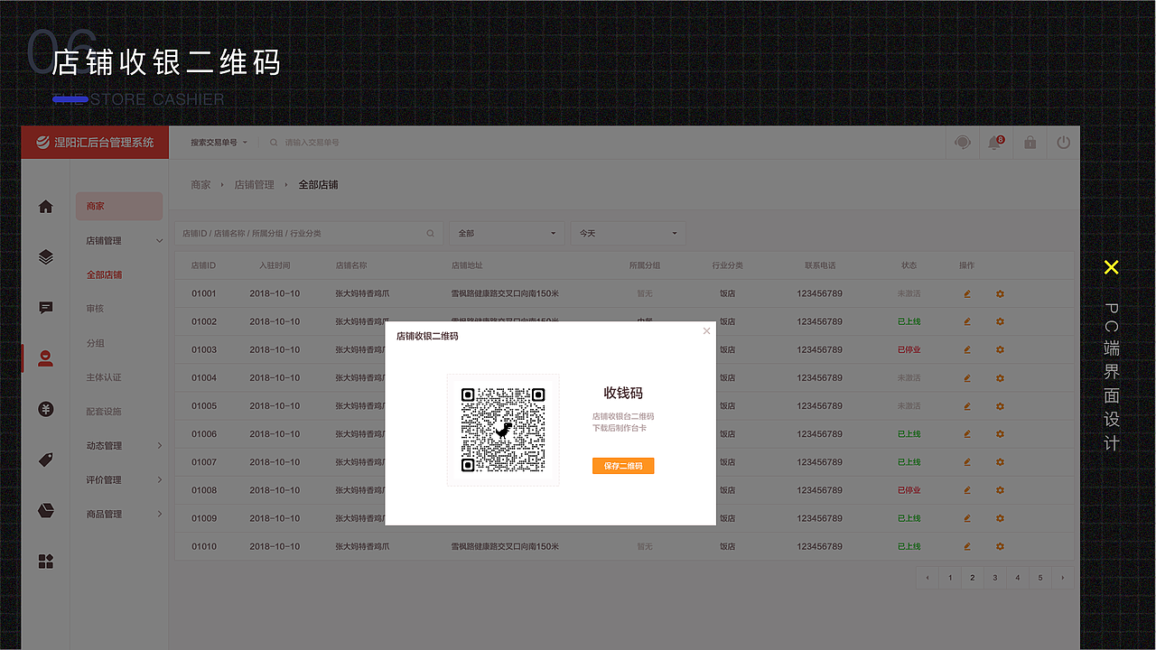Open the box package sidebar icon

pyautogui.click(x=46, y=511)
